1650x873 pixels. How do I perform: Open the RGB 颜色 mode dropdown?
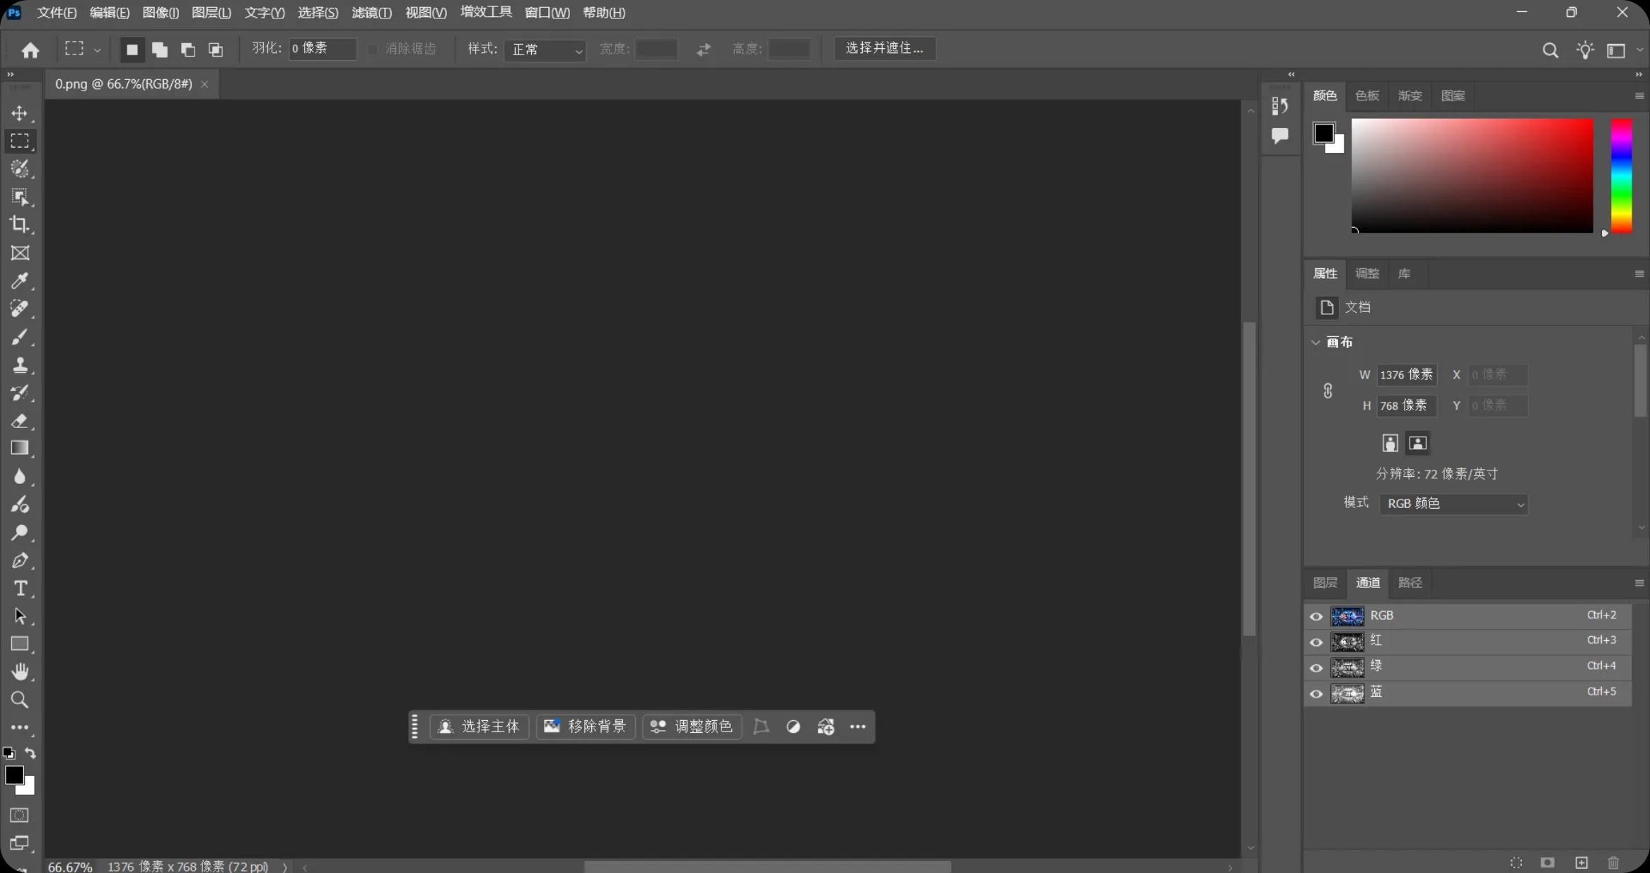coord(1453,504)
